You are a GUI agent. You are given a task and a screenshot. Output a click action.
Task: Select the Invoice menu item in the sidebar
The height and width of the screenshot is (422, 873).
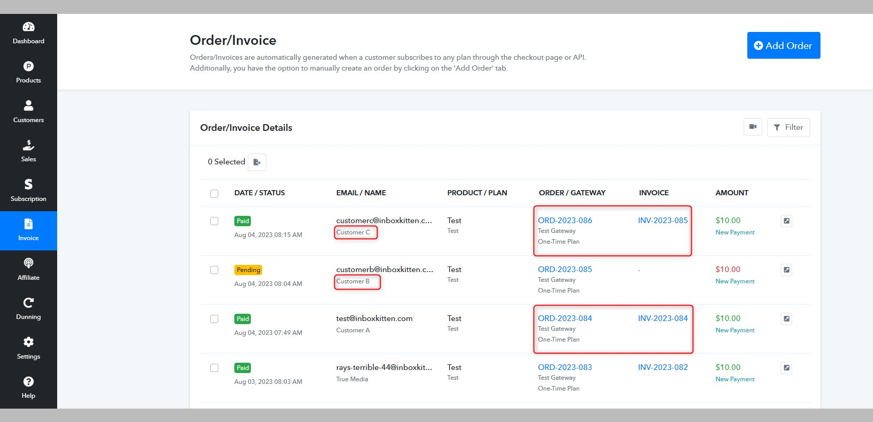[x=28, y=231]
